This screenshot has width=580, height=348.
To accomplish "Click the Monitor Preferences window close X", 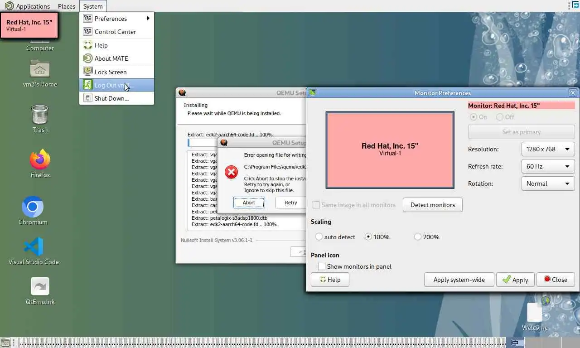I will tap(573, 93).
